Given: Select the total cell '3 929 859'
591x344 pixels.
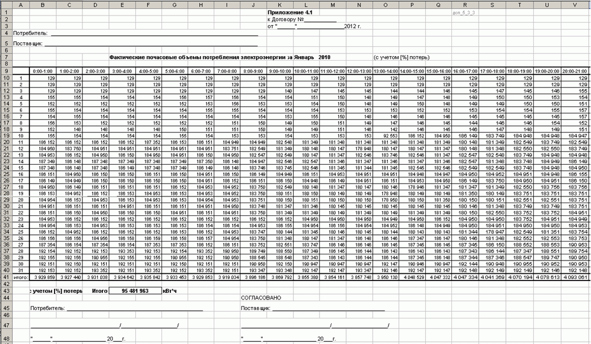Looking at the screenshot, I should click(x=43, y=277).
